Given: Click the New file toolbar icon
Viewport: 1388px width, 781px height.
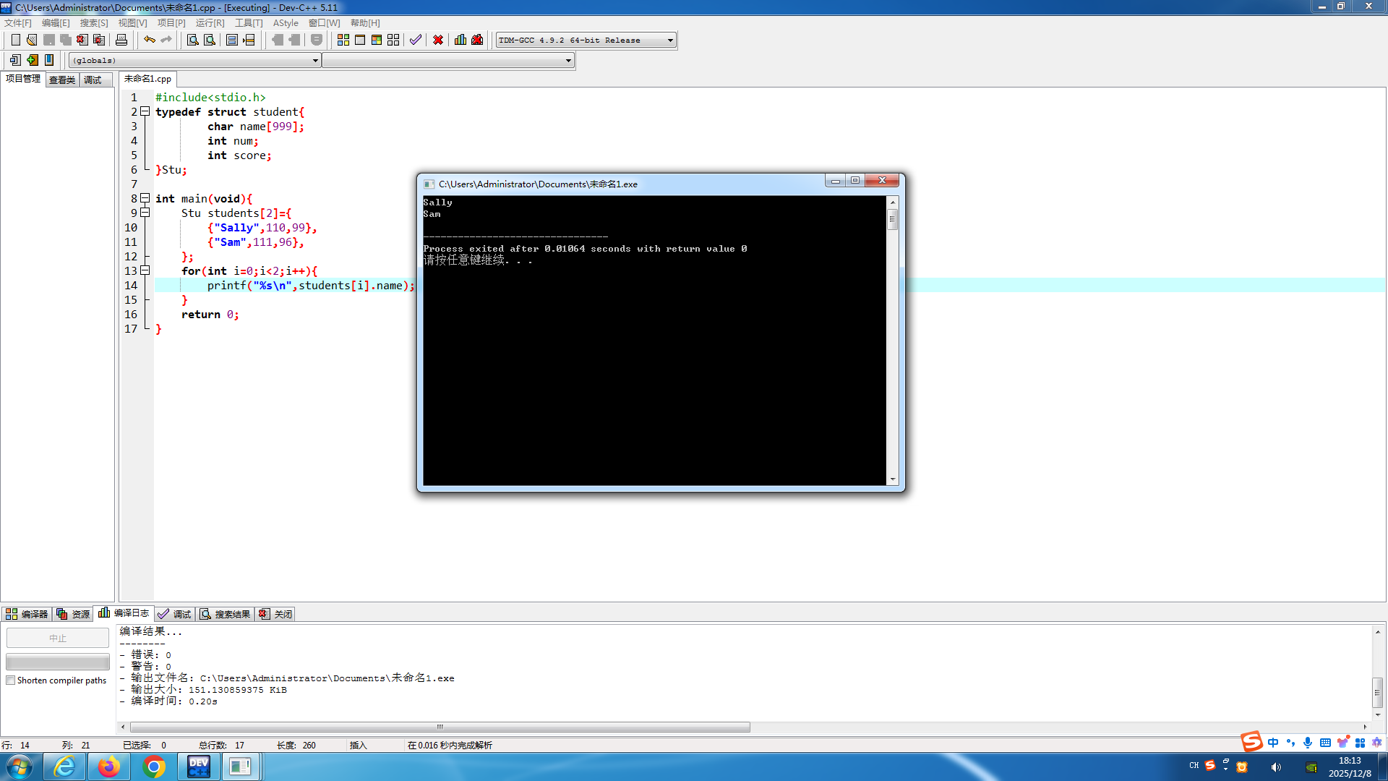Looking at the screenshot, I should click(x=15, y=40).
